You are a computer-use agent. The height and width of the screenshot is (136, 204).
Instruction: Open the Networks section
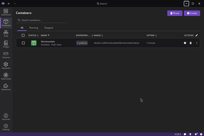coord(6,66)
